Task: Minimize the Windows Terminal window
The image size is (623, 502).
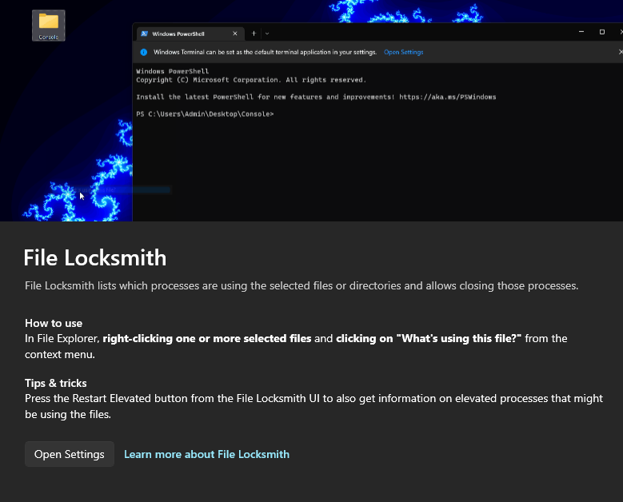Action: tap(581, 32)
